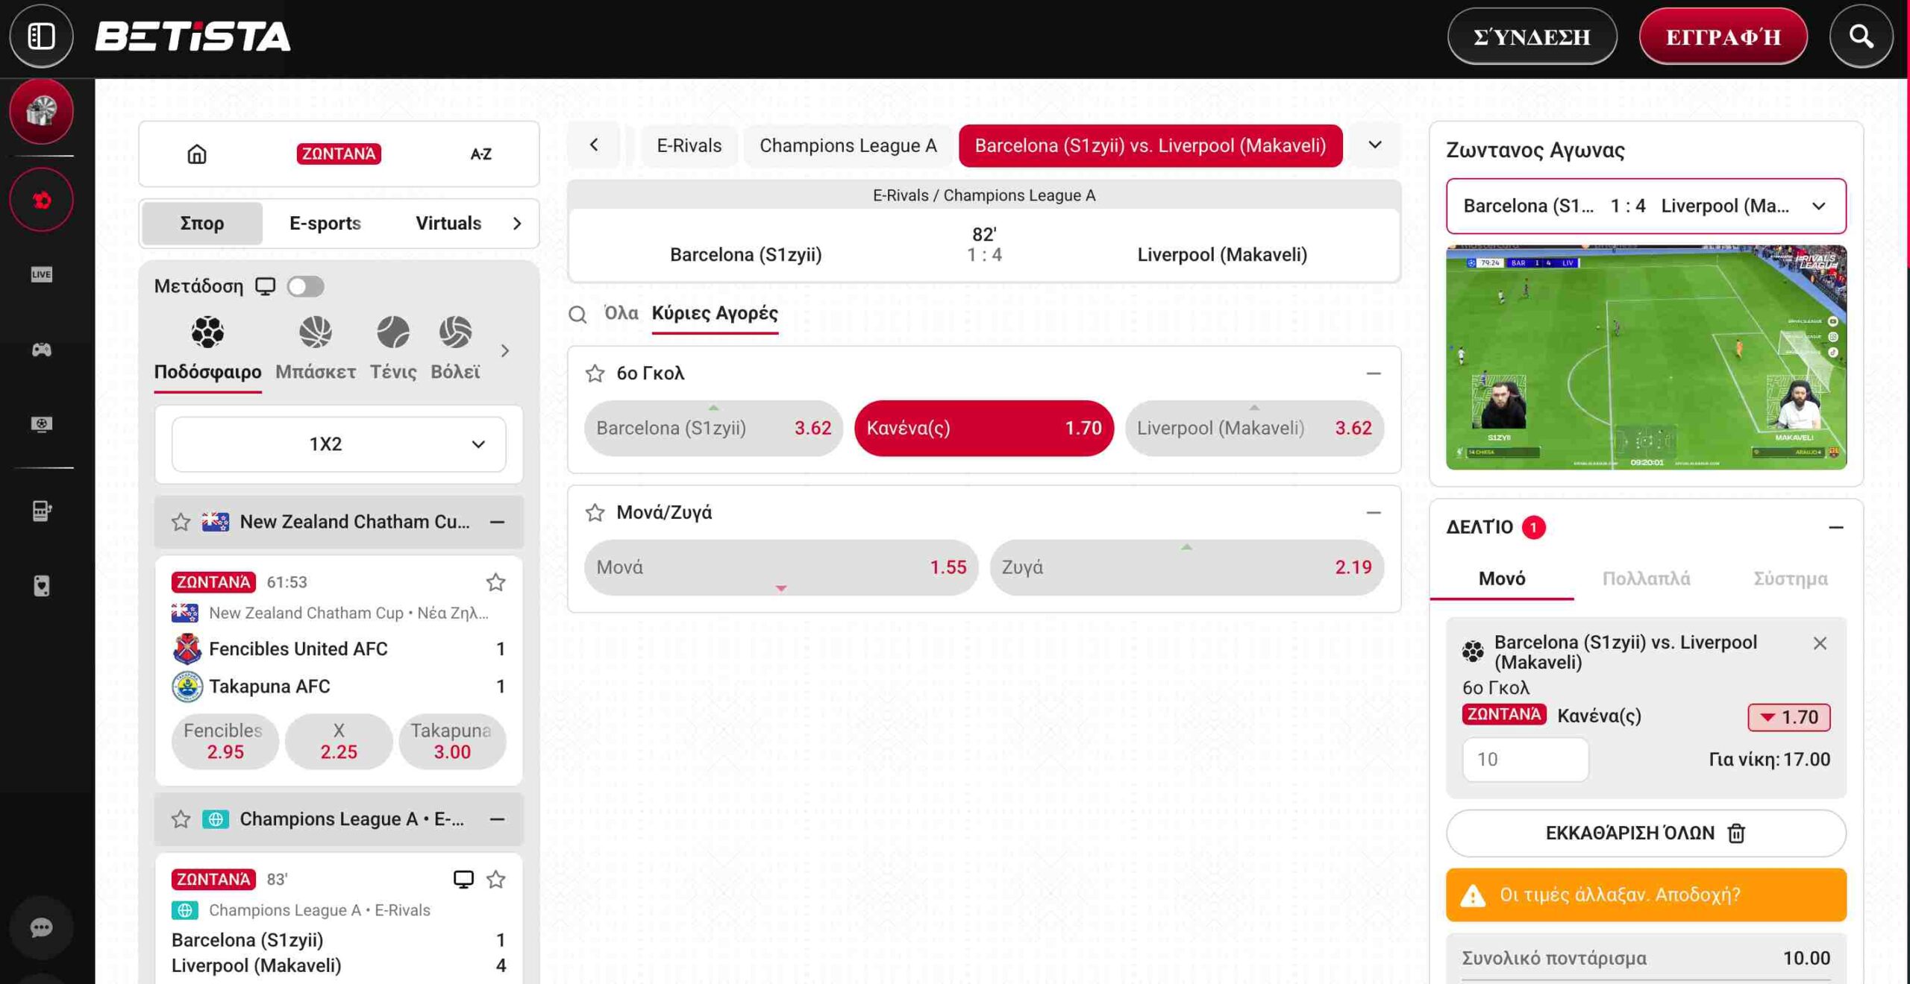The height and width of the screenshot is (984, 1910).
Task: Click ΕΚΚΑΘΑΡΙΣΗ ΌΛΩΝ clear all button
Action: coord(1645,833)
